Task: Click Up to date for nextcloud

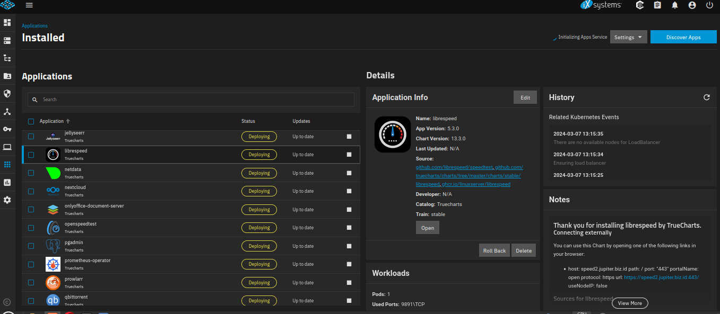Action: point(303,191)
